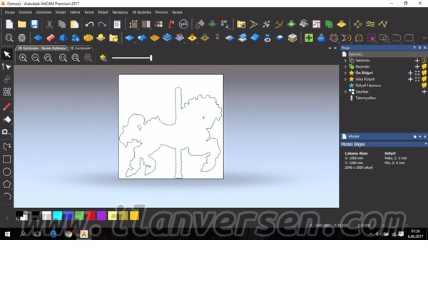Expand the Resimler tree node

point(345,66)
